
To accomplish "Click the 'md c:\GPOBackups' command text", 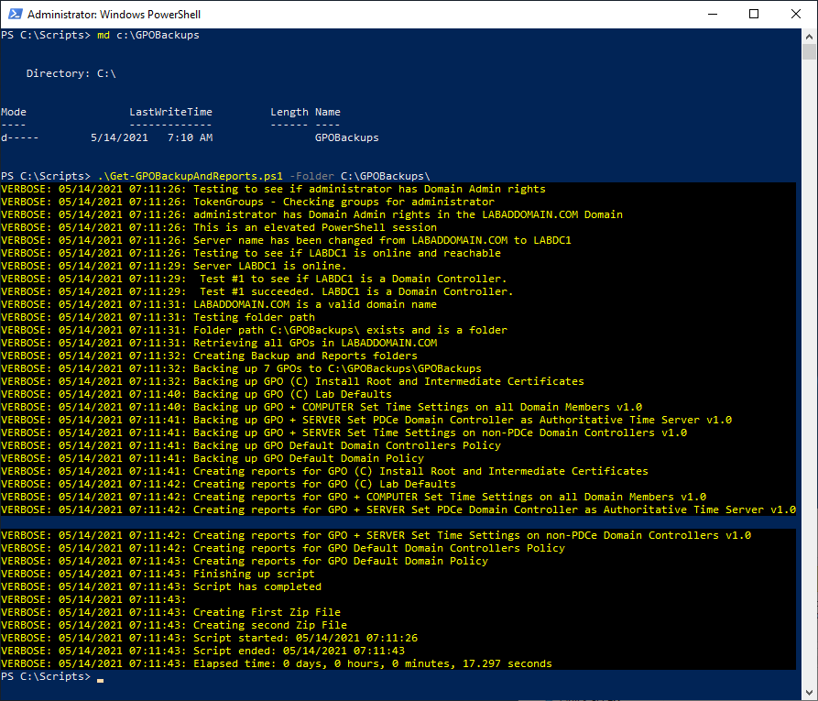I will pos(147,35).
